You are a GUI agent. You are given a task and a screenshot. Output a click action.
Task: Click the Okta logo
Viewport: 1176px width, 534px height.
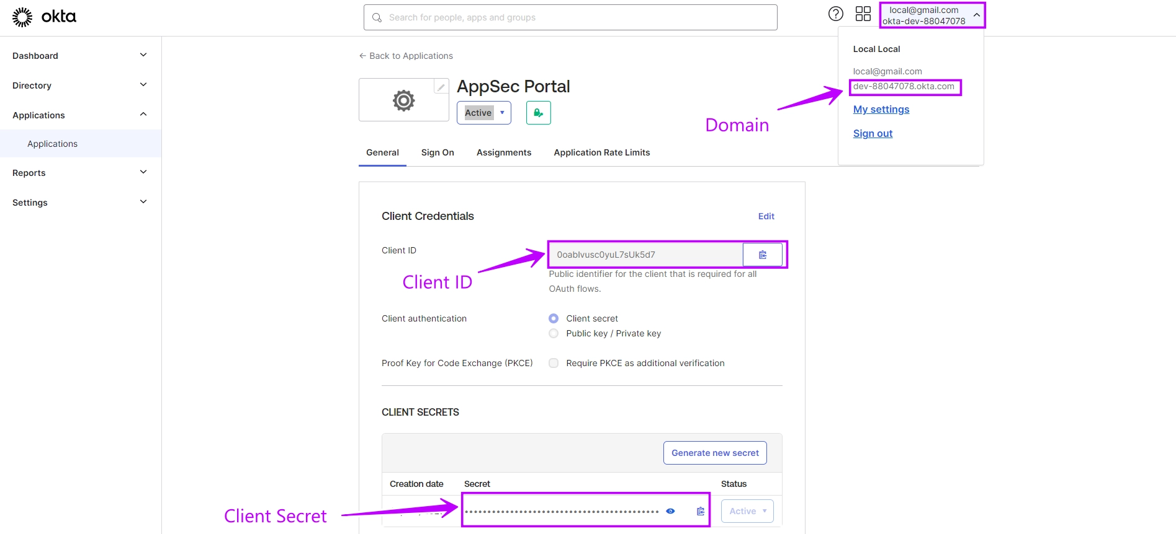(44, 17)
